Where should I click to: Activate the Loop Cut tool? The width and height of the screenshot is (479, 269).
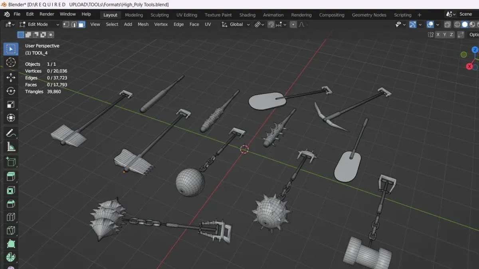point(11,217)
